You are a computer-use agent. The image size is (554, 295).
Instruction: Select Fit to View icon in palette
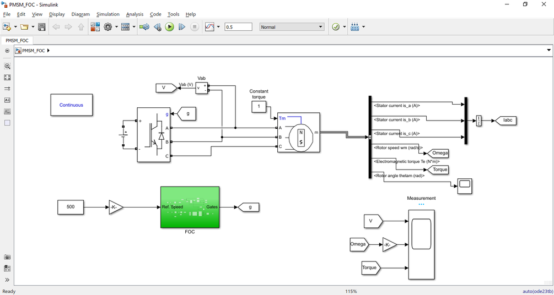click(7, 77)
